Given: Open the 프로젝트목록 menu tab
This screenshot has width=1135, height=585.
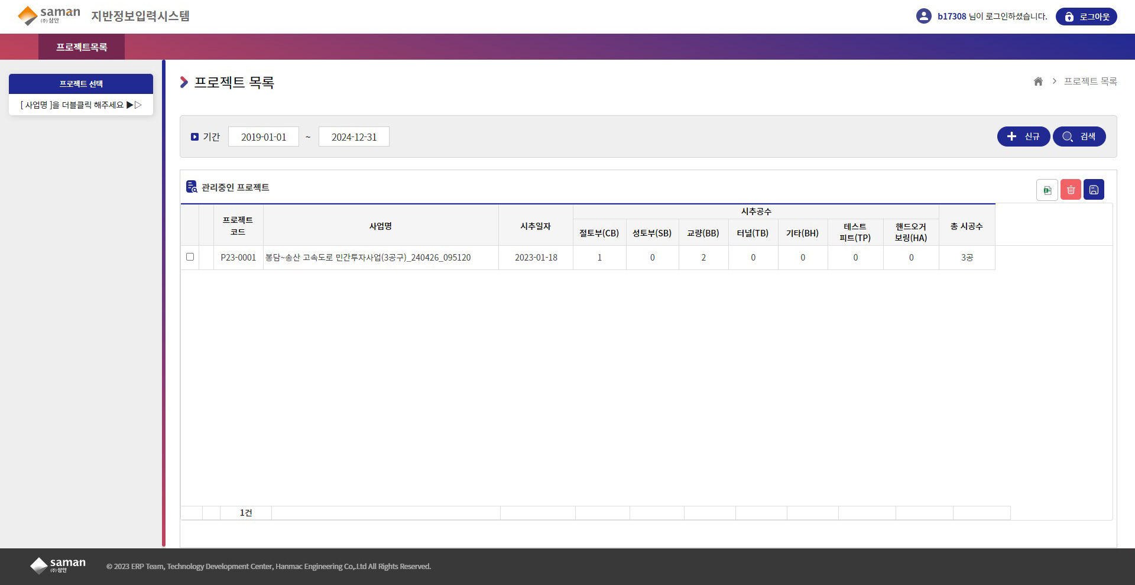Looking at the screenshot, I should tap(82, 47).
